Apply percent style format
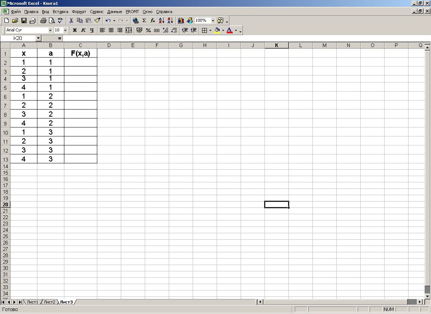This screenshot has height=314, width=431. [x=148, y=30]
